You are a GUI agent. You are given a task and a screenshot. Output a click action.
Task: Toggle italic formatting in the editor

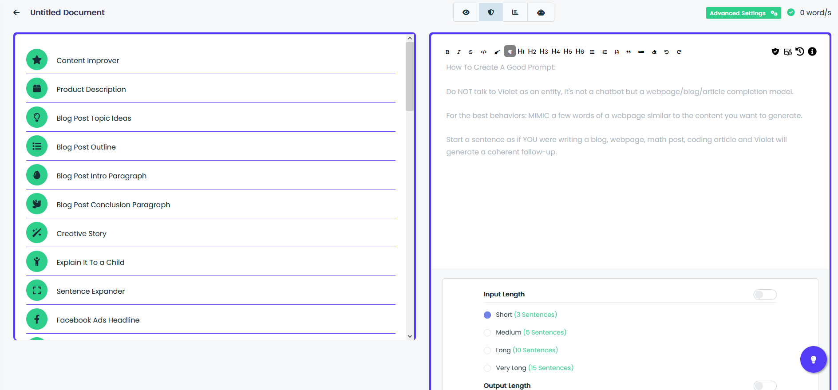tap(459, 52)
